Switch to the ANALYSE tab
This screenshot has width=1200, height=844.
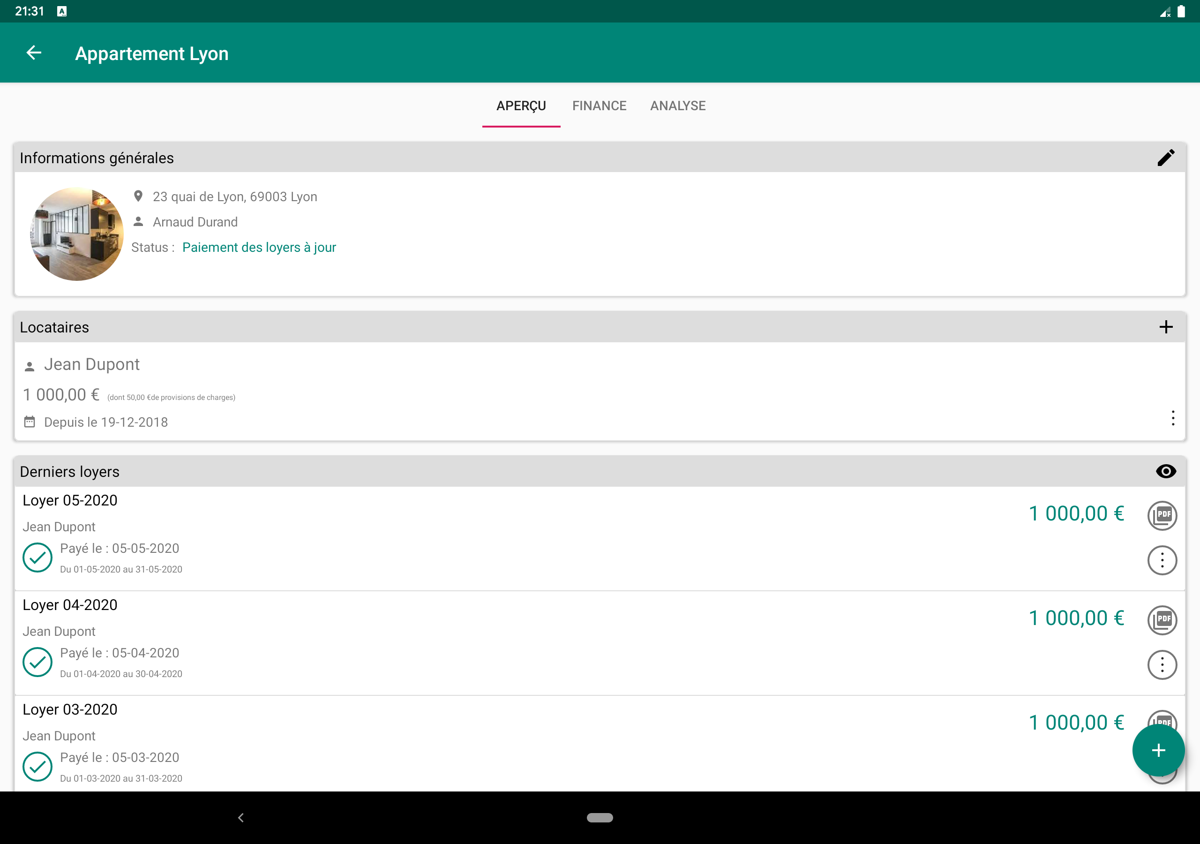[677, 105]
